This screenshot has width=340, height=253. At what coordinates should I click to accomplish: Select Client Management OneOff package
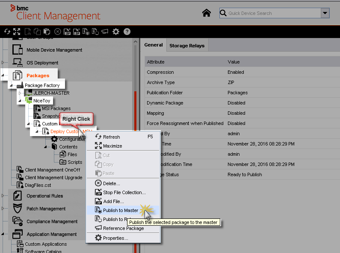point(53,170)
